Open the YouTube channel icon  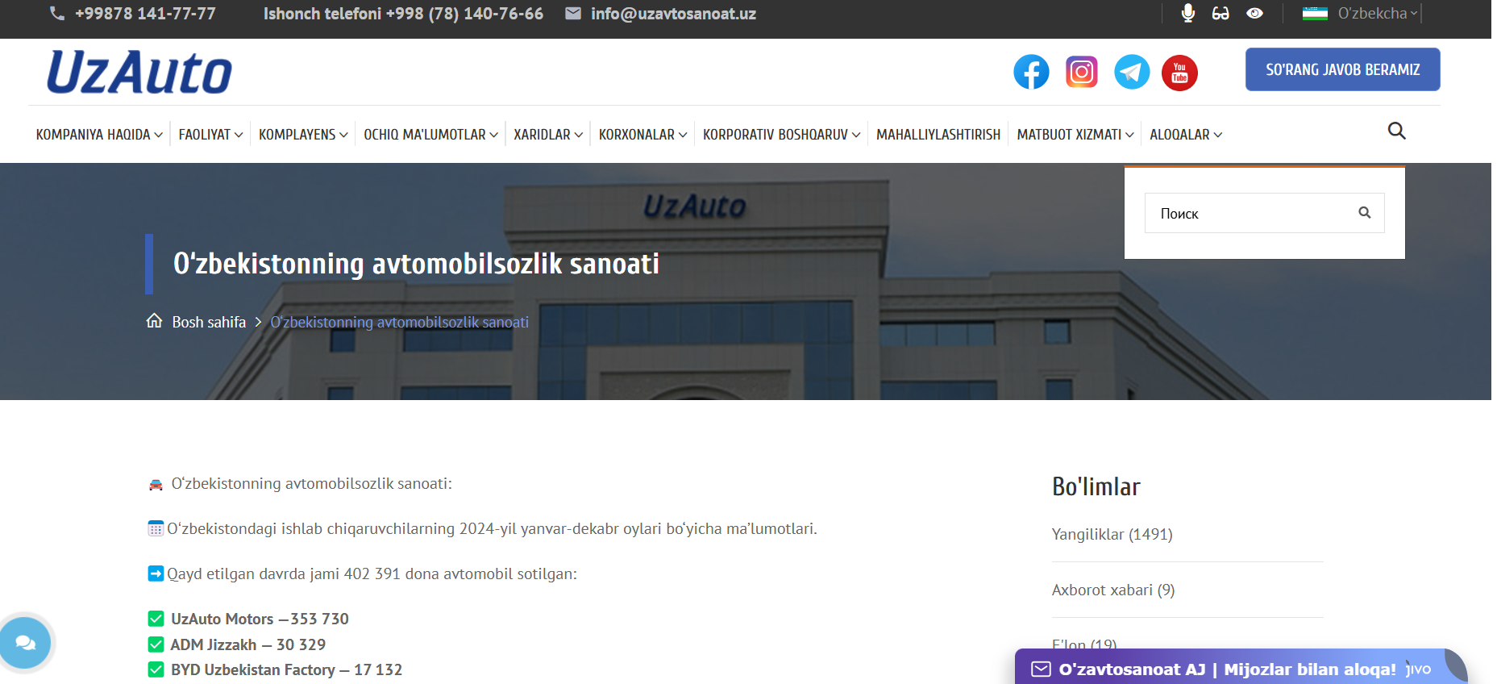1179,73
